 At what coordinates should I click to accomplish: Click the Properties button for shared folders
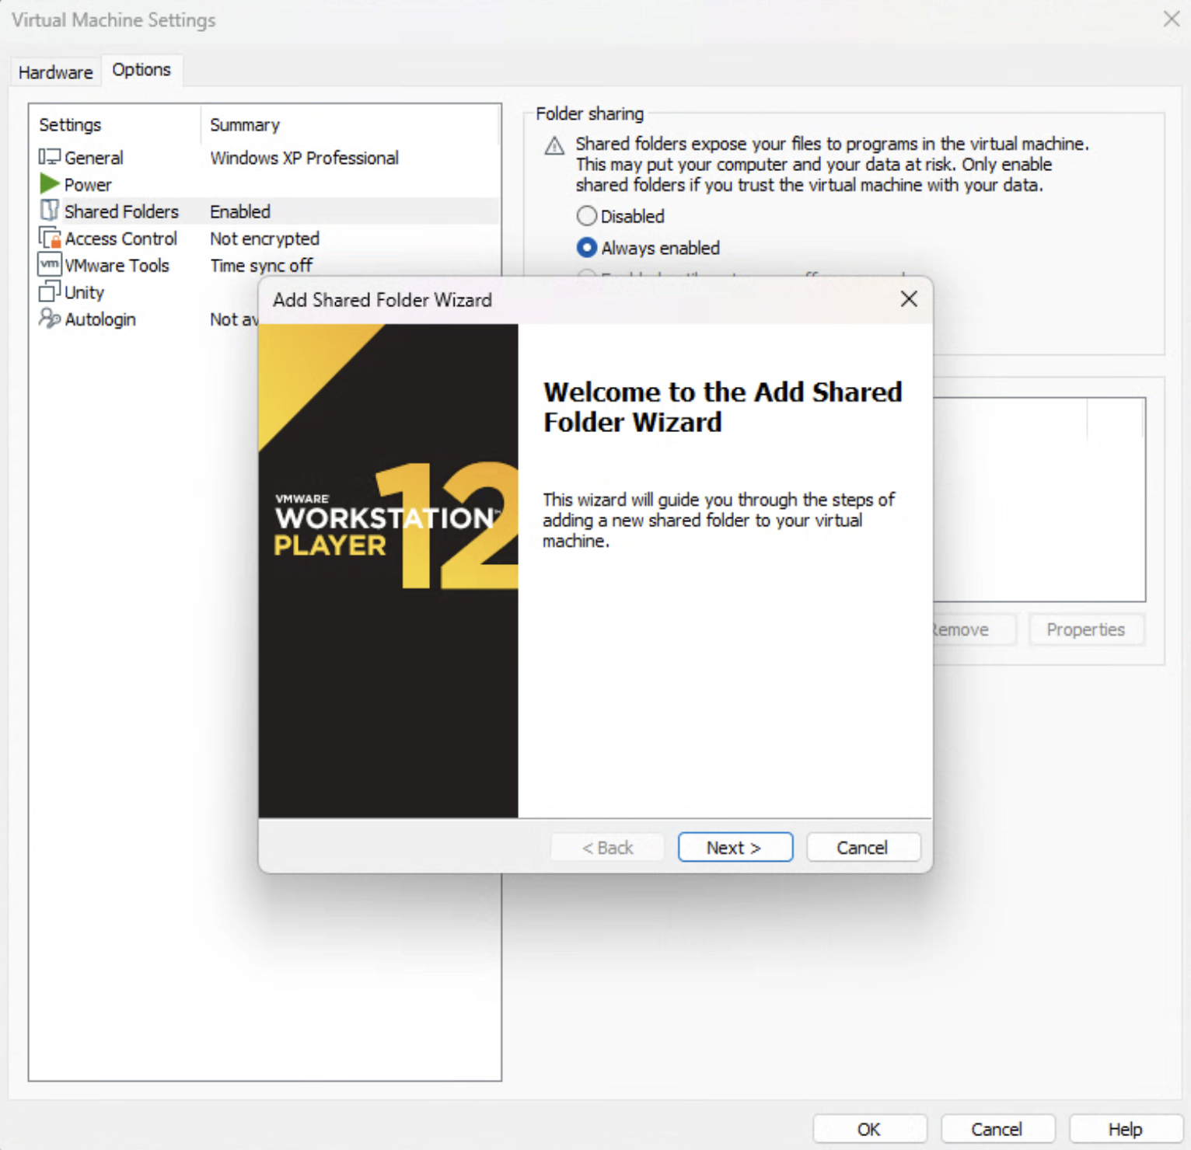tap(1086, 630)
